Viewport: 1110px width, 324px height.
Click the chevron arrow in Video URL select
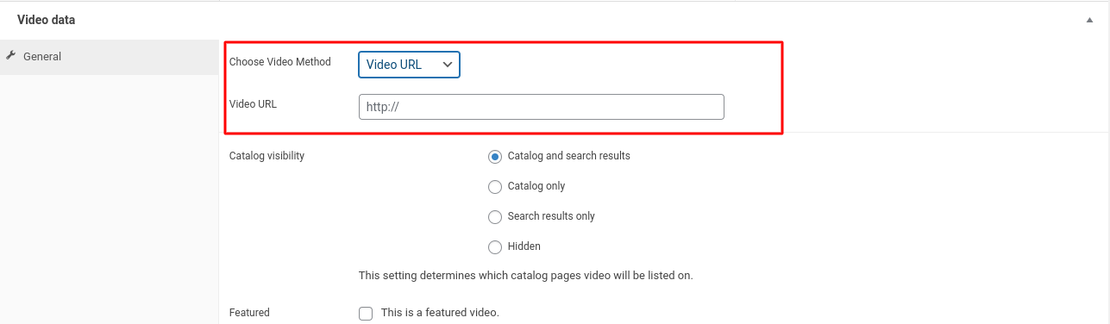click(x=447, y=65)
